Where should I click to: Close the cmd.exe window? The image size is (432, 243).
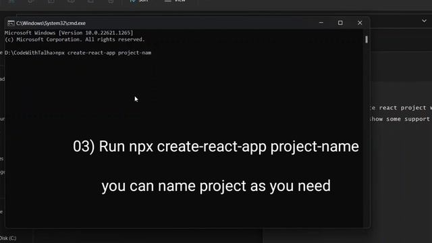(x=360, y=23)
